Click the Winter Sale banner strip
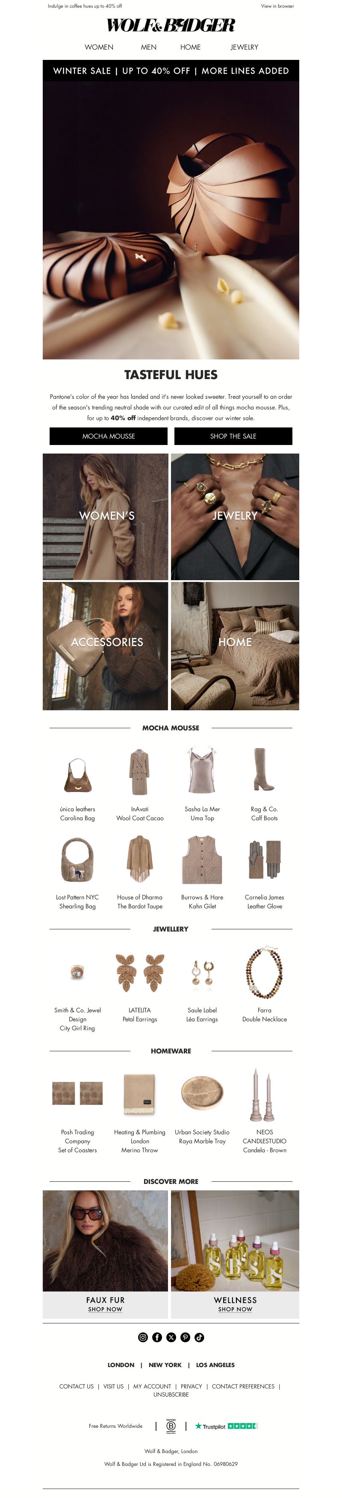This screenshot has width=342, height=1498. pyautogui.click(x=171, y=70)
